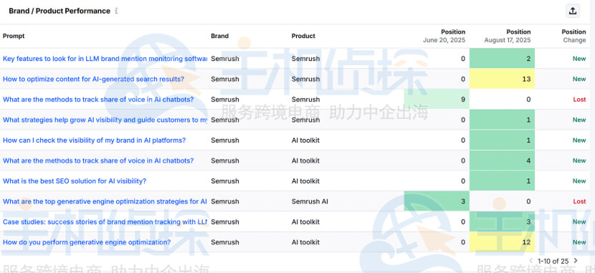This screenshot has width=595, height=273.
Task: Click 'Brand / Product Performance' title
Action: click(x=59, y=11)
